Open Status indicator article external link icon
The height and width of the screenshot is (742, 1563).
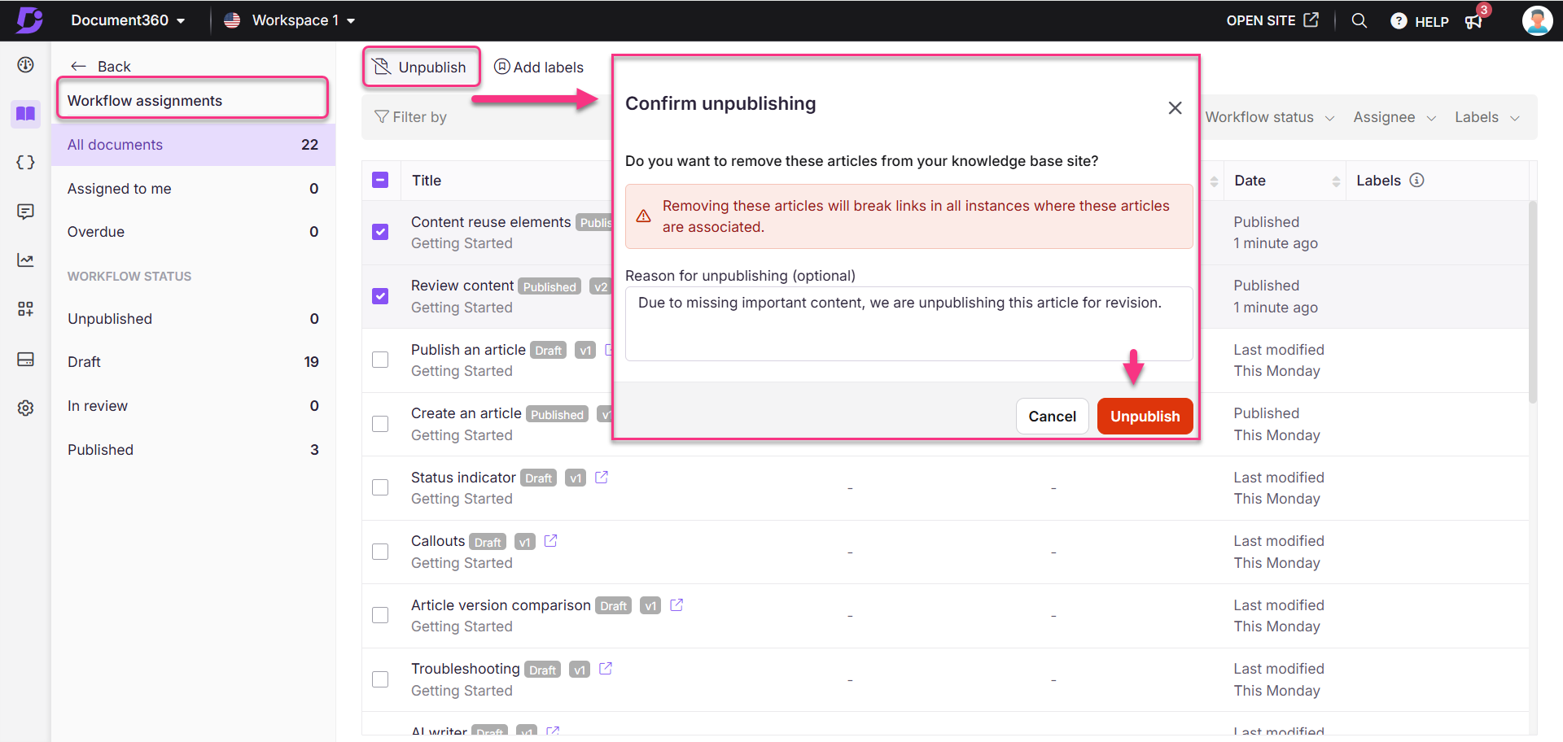pos(602,478)
